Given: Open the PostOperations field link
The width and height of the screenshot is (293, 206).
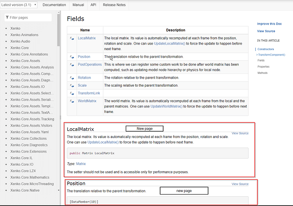Looking at the screenshot, I should pos(90,65).
